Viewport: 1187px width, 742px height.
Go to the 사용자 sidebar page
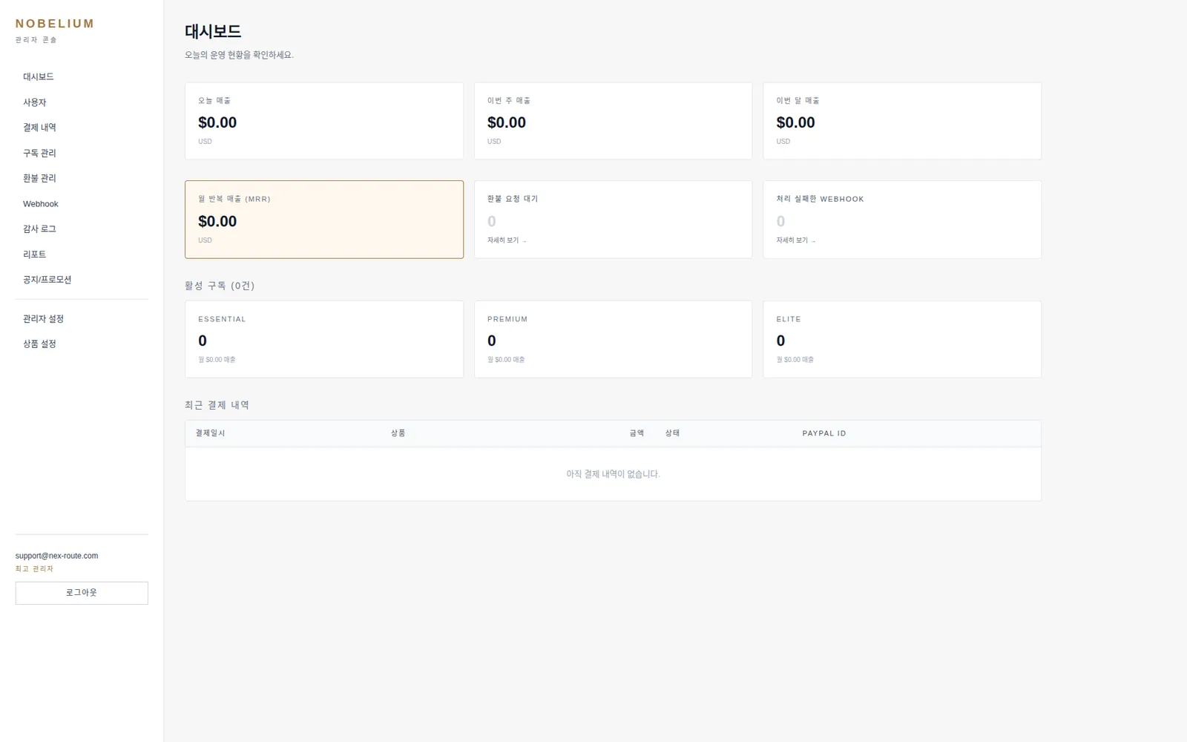click(x=82, y=102)
